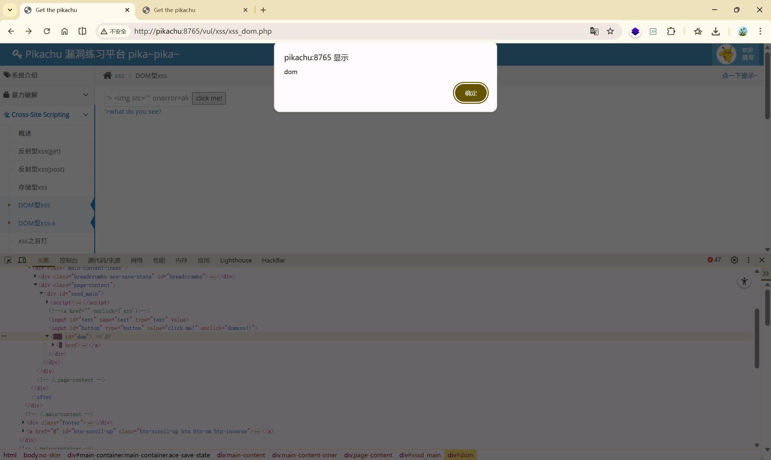Collapse the Cross-Site Scripting menu chevron
The height and width of the screenshot is (460, 771).
point(86,115)
